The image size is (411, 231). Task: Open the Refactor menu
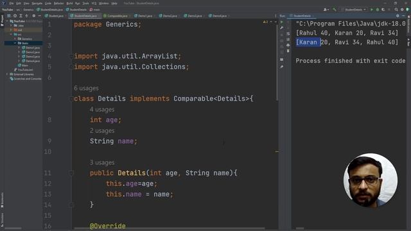[x=58, y=3]
